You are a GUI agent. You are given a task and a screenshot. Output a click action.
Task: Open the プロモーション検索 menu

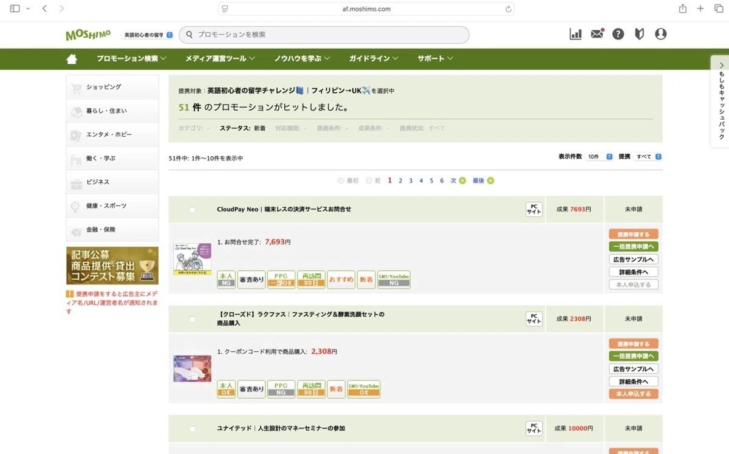click(128, 58)
